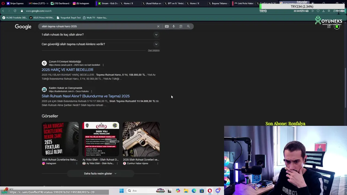Clear the Google search box text

pyautogui.click(x=158, y=26)
